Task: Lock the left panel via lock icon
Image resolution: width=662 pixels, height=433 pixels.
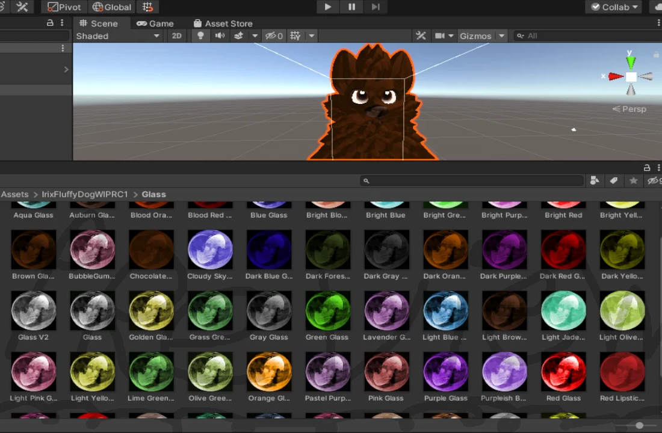Action: [50, 23]
